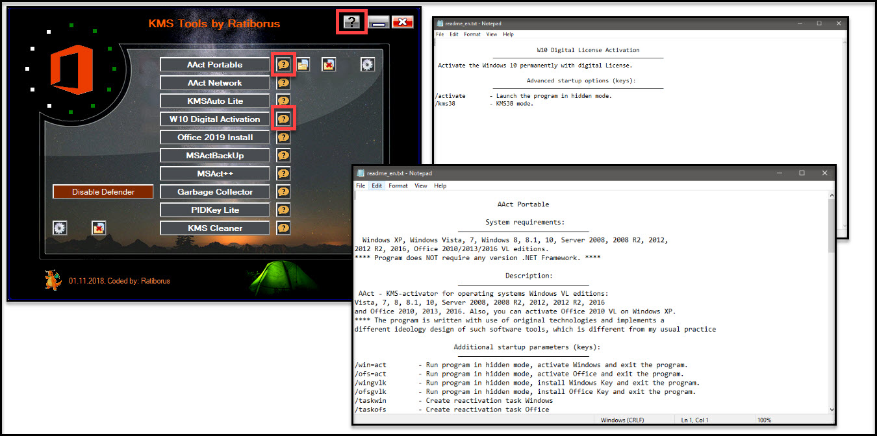
Task: Open Format menu in AAct Portable Notepad
Action: 398,186
